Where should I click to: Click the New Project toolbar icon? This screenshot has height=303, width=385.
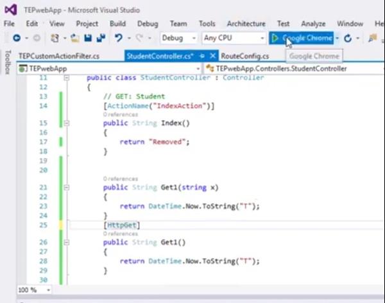[56, 39]
